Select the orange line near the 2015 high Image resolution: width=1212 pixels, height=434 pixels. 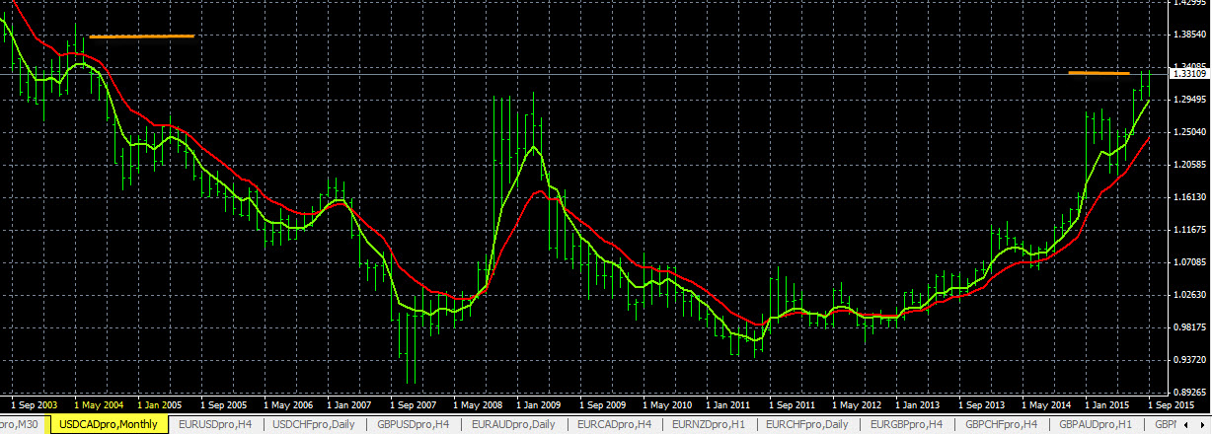[x=1098, y=73]
